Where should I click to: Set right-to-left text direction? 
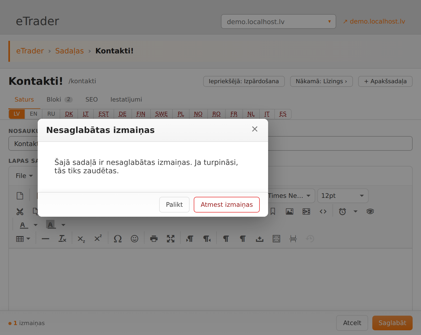click(207, 239)
